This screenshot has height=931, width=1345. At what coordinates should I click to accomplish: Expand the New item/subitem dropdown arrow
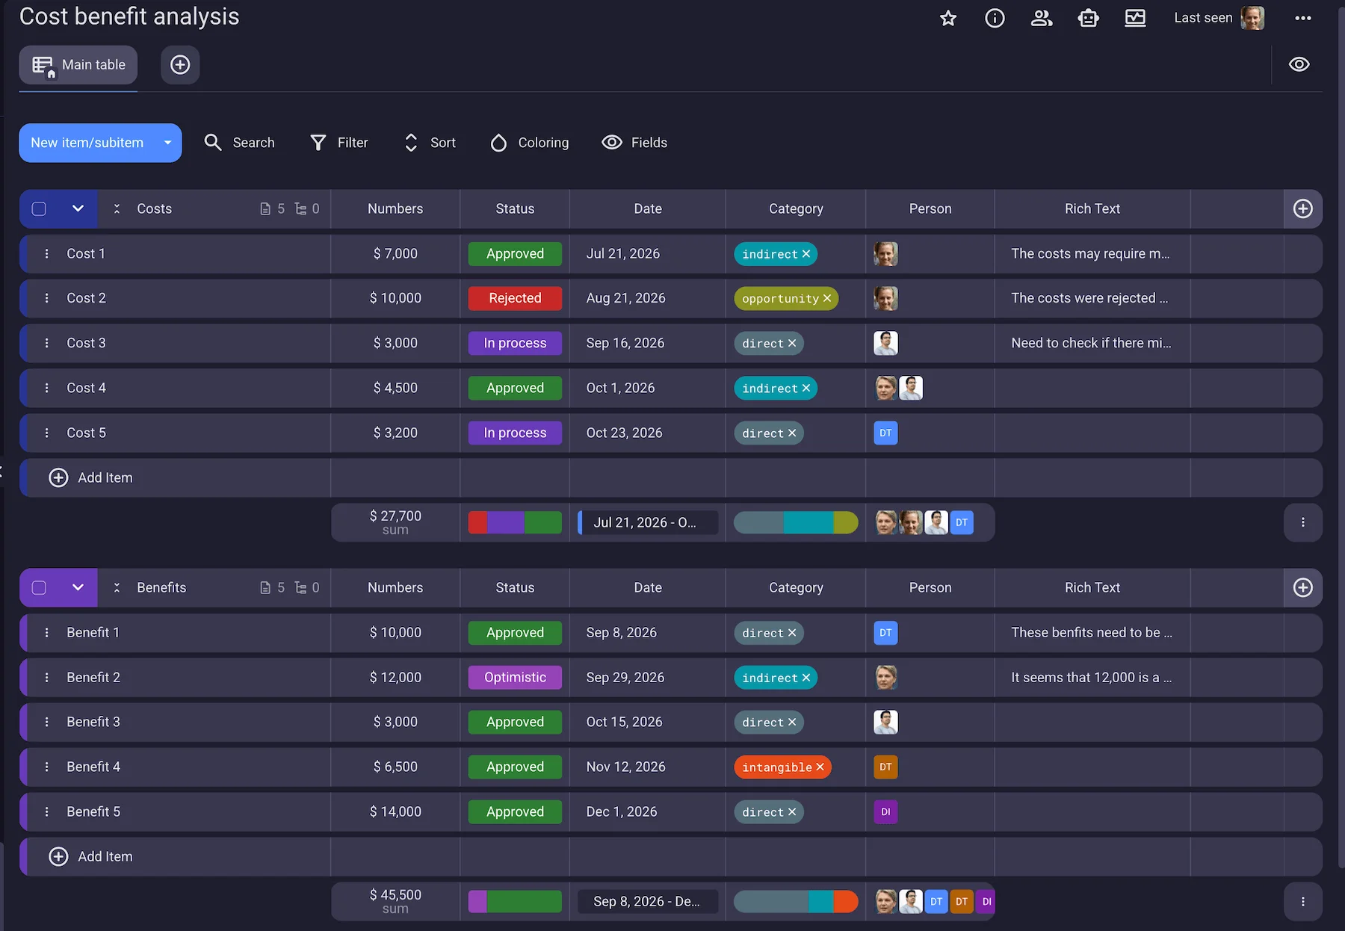(x=167, y=143)
